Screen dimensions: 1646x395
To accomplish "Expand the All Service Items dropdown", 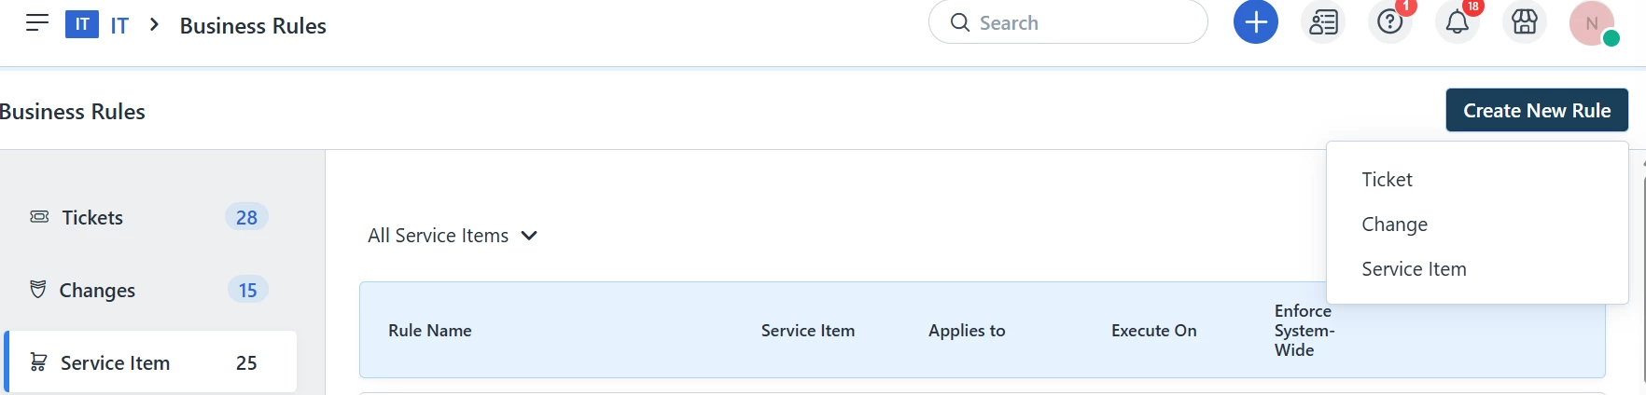I will click(453, 236).
